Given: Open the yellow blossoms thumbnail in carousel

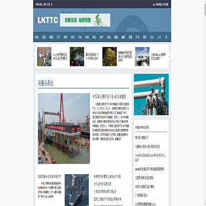Looking at the screenshot, I should pyautogui.click(x=109, y=57).
